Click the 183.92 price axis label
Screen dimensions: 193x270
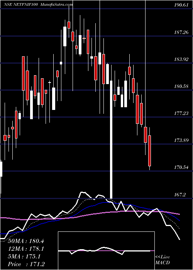(x=181, y=59)
